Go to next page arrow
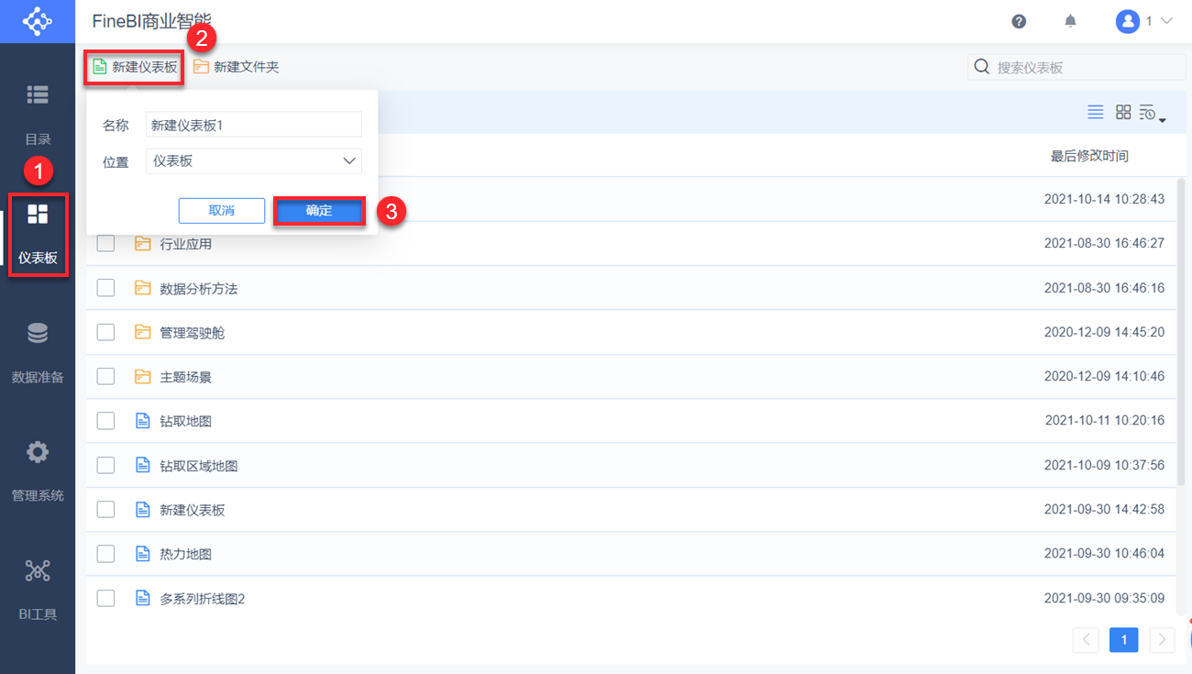This screenshot has height=674, width=1192. pyautogui.click(x=1162, y=640)
